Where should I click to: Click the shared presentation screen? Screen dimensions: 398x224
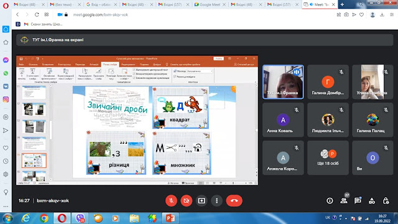click(x=137, y=120)
